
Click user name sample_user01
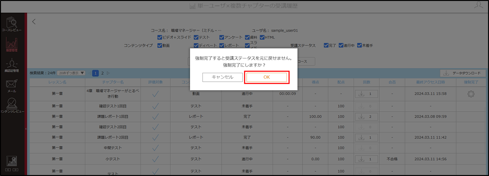click(284, 30)
